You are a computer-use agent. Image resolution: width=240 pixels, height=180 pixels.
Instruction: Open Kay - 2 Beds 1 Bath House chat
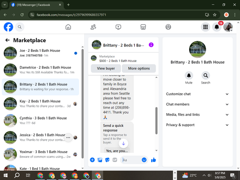click(40, 104)
